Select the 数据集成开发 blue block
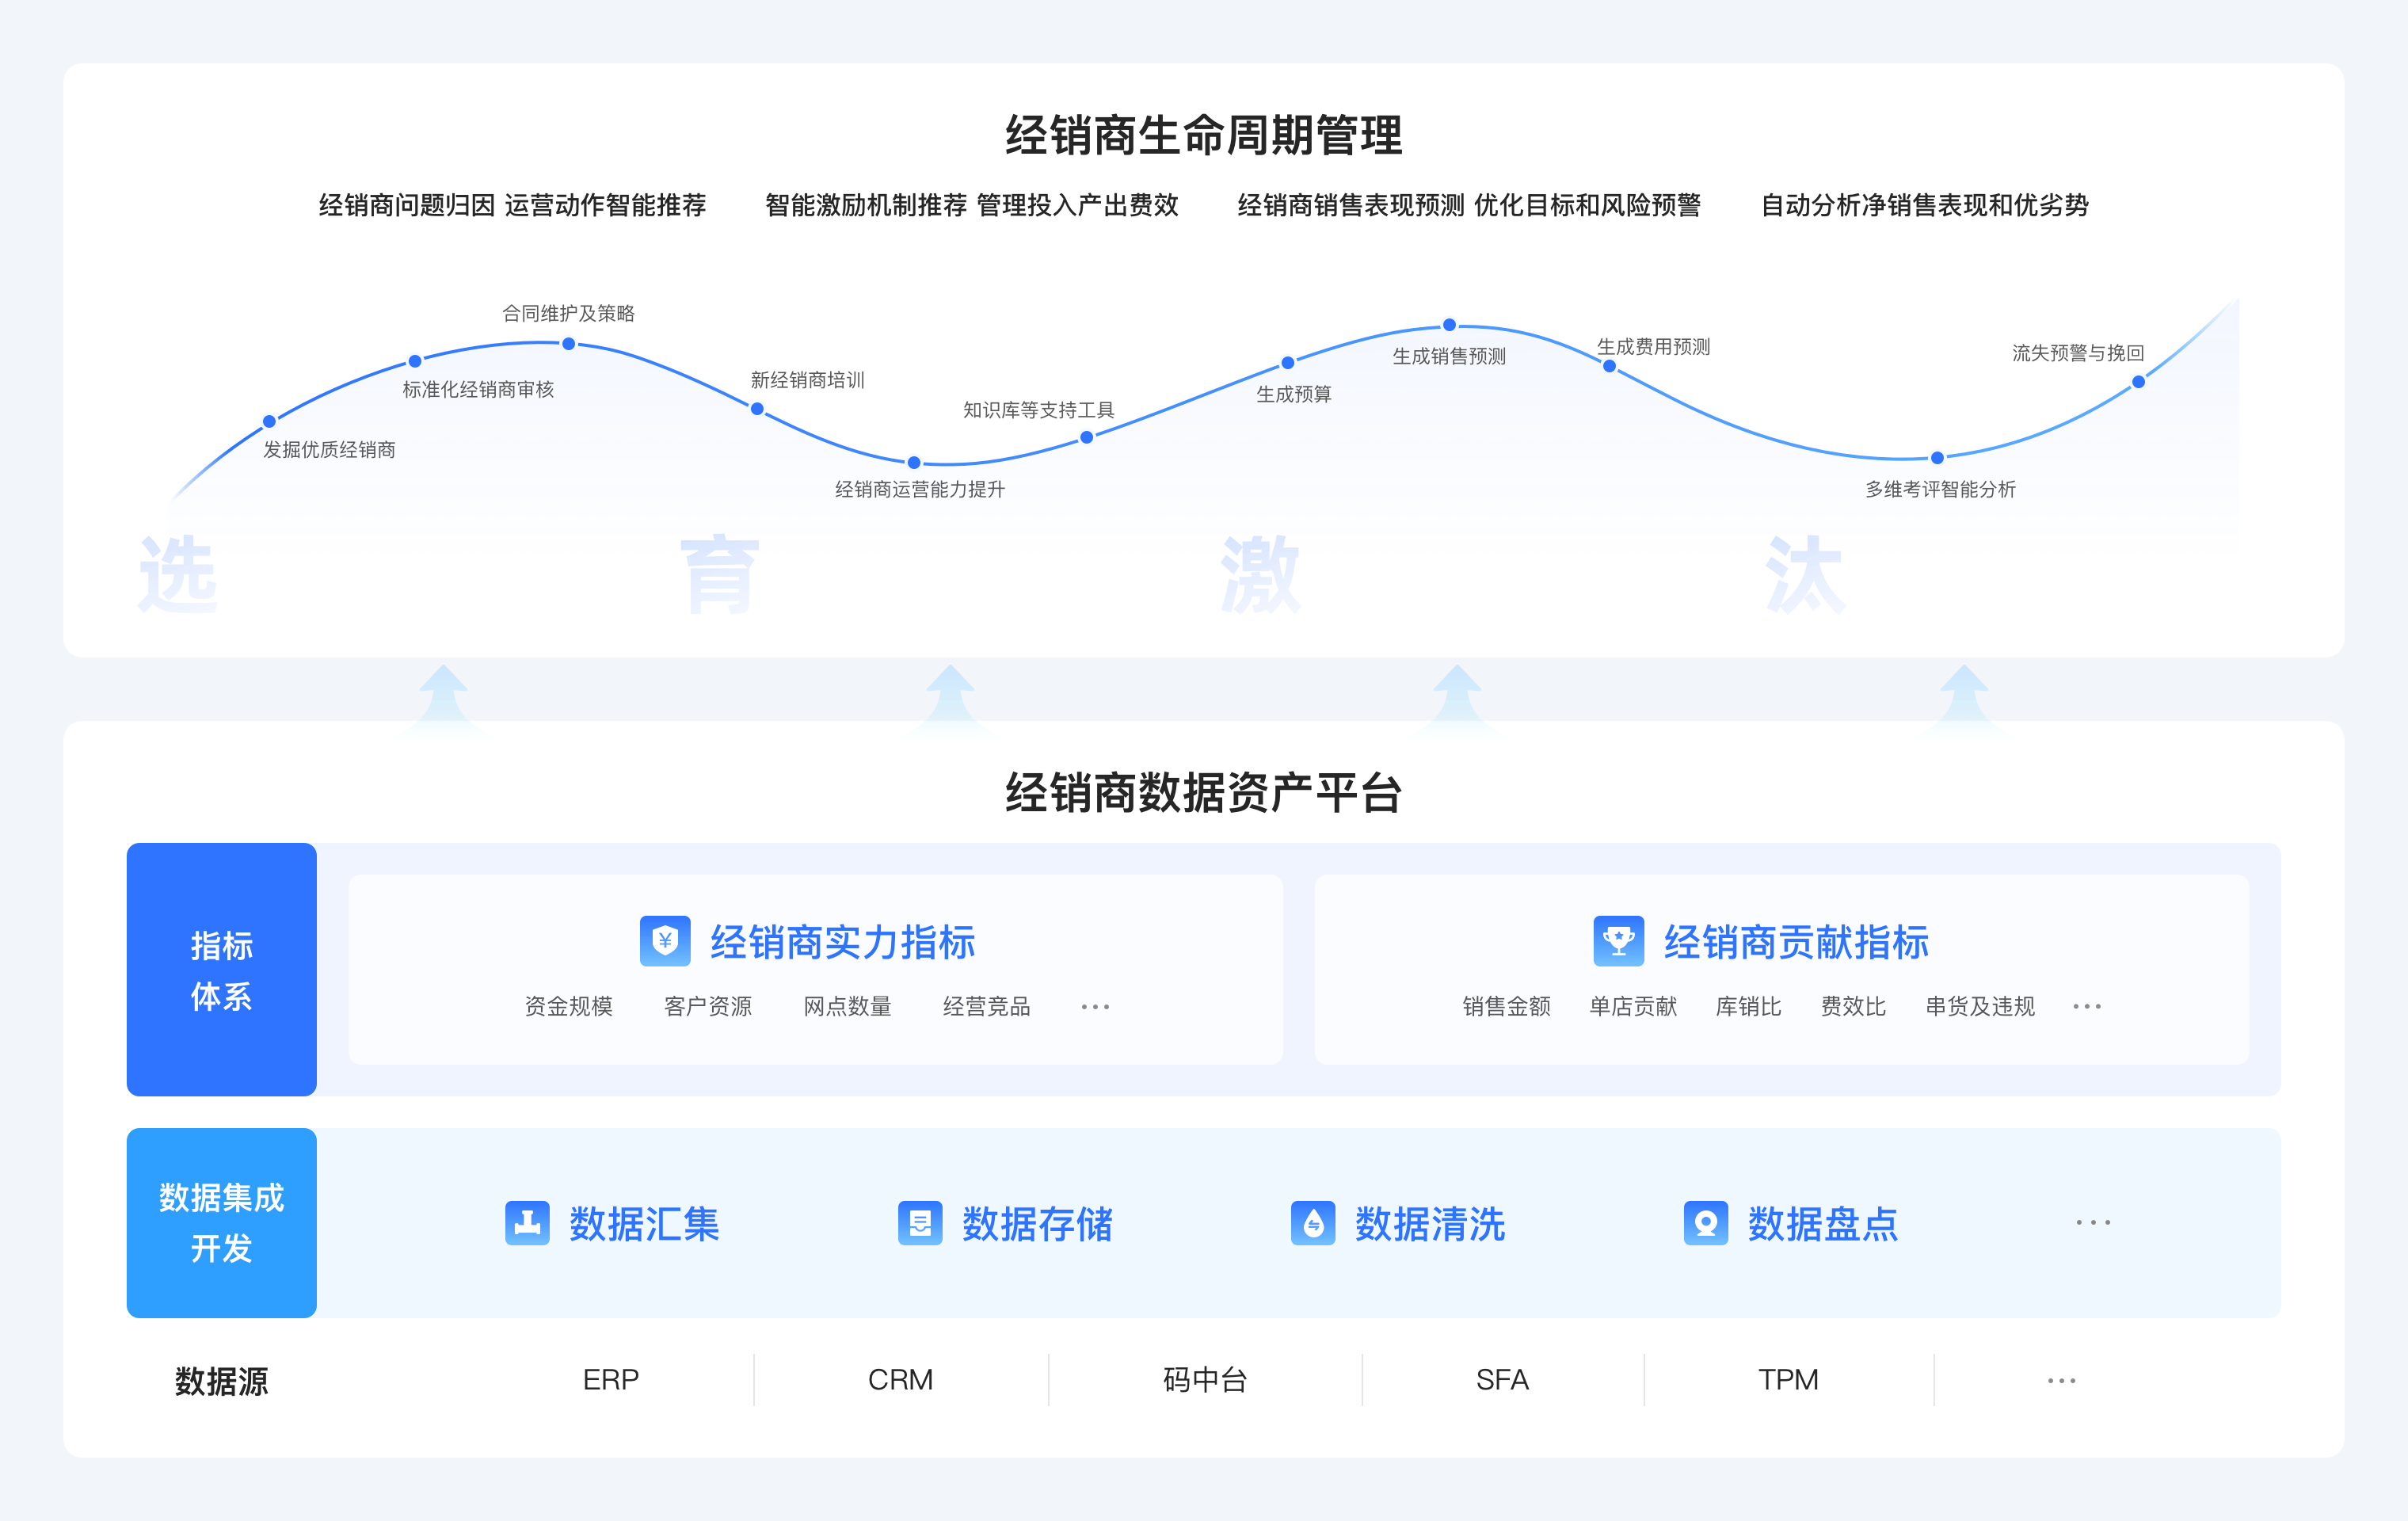 pyautogui.click(x=222, y=1222)
